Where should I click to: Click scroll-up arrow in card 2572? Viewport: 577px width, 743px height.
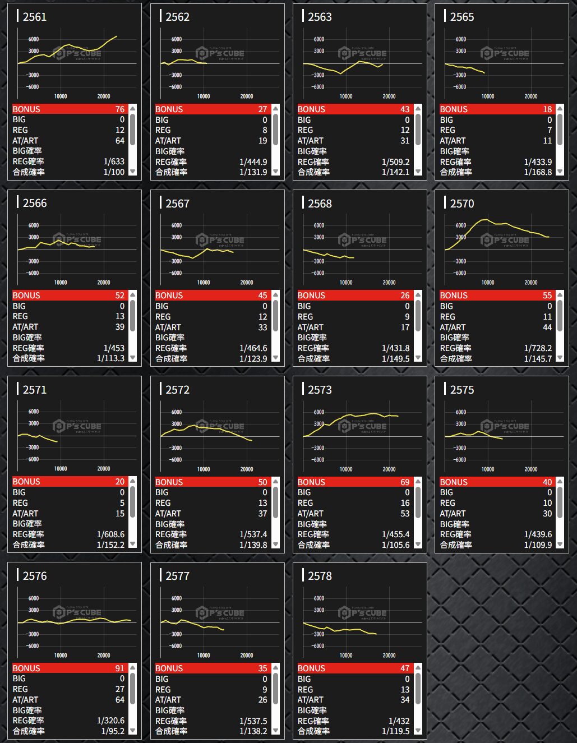point(275,481)
